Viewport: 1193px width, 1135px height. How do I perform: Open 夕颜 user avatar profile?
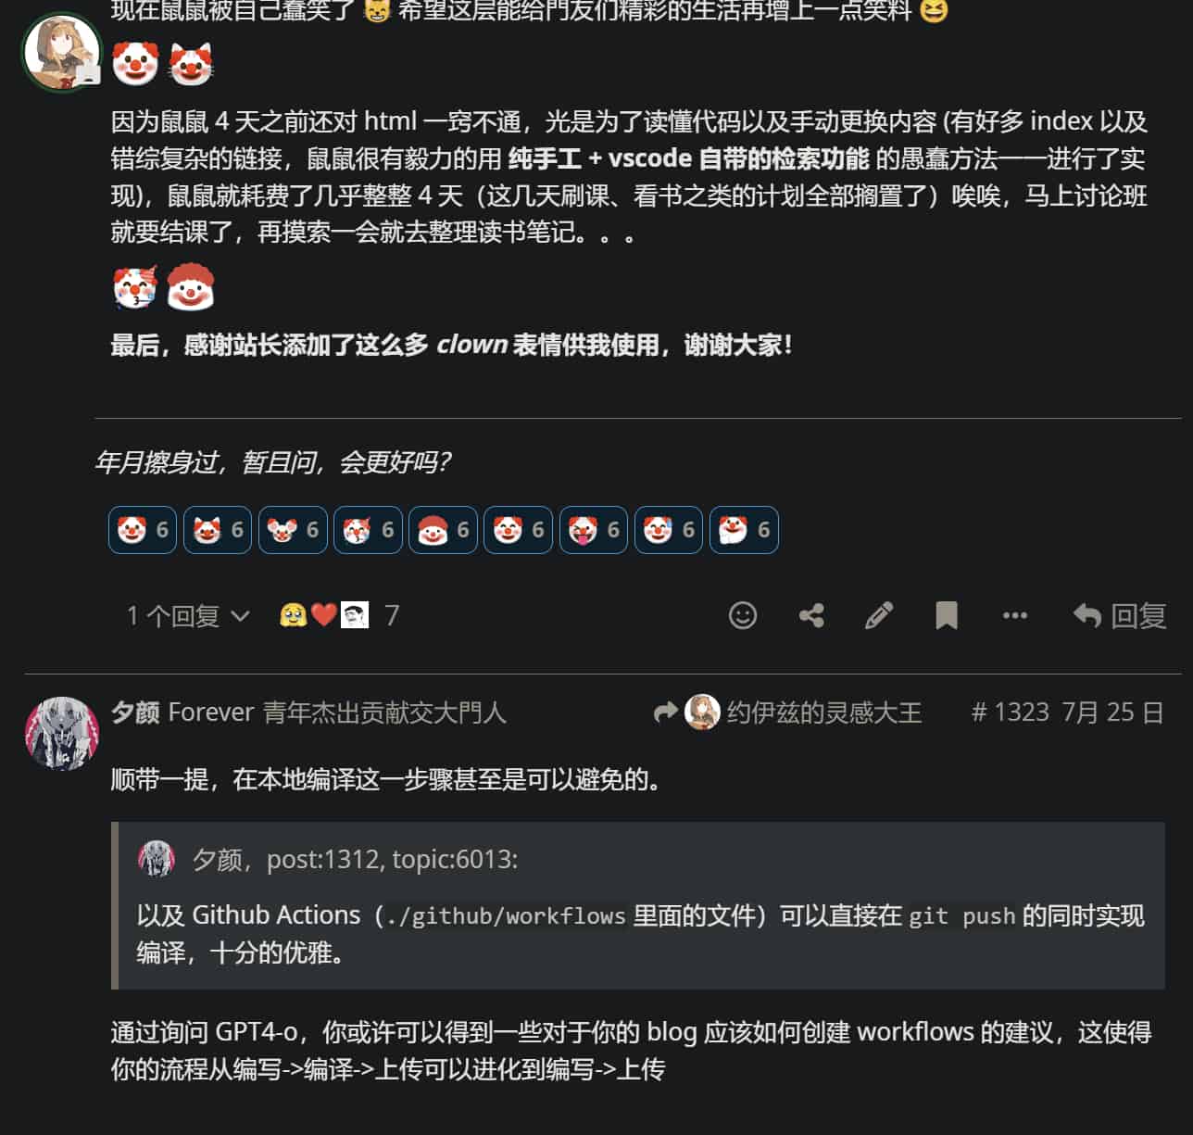point(62,733)
